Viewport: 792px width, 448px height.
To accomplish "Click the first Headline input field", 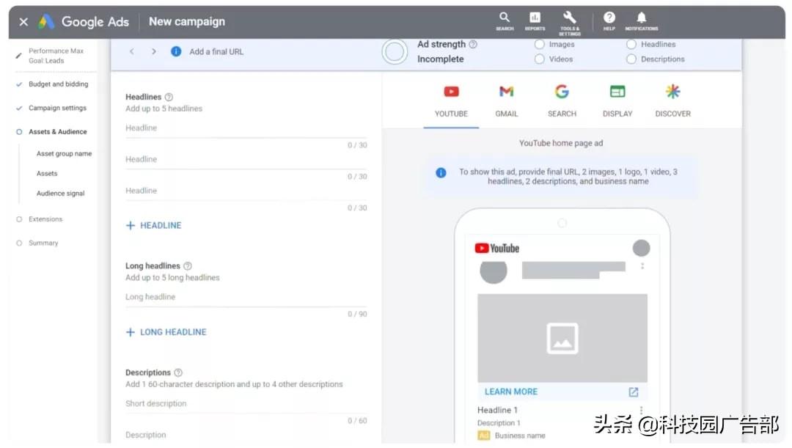I will [246, 128].
